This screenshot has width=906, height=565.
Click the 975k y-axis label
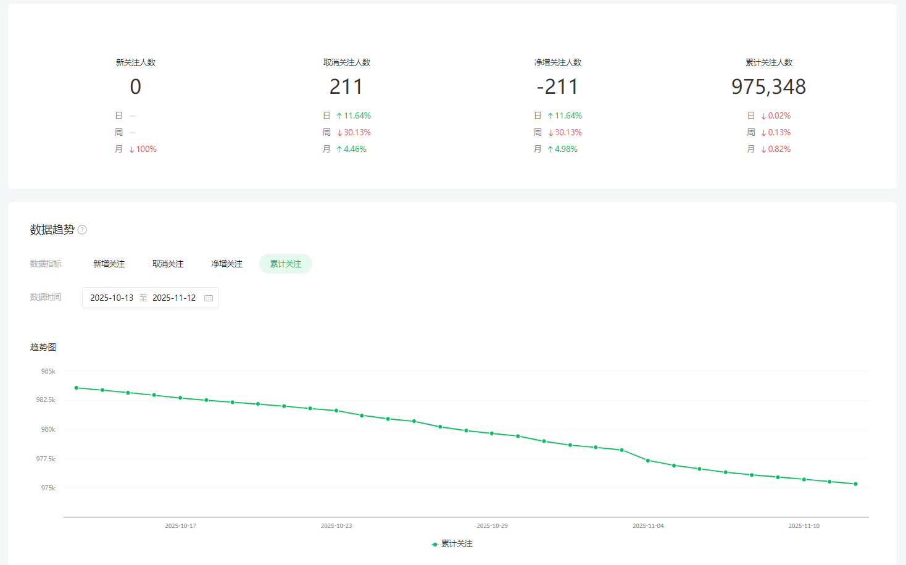(48, 488)
